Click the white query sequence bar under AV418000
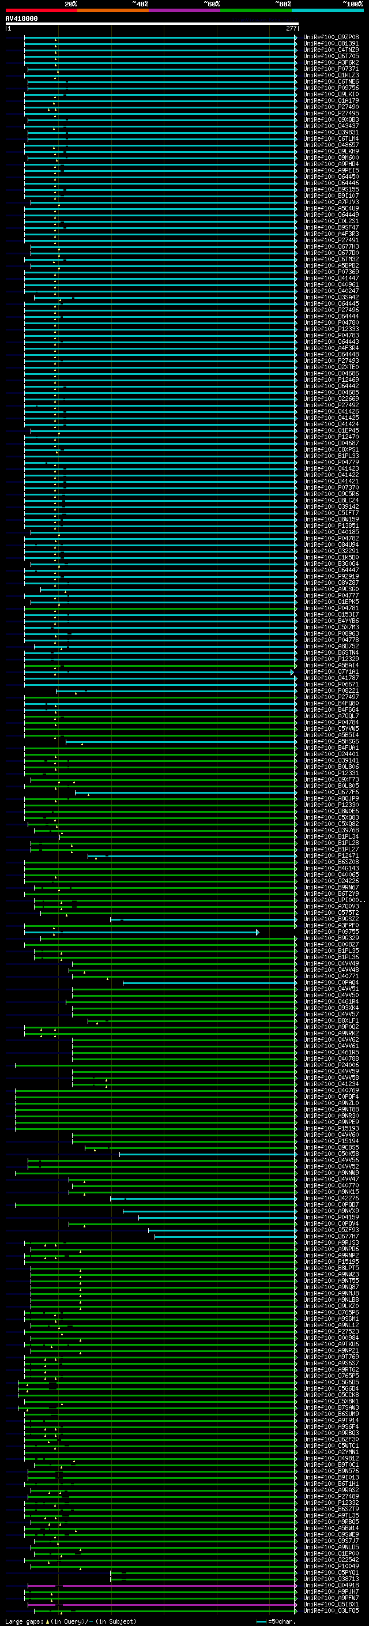The width and height of the screenshot is (369, 1626). point(152,24)
